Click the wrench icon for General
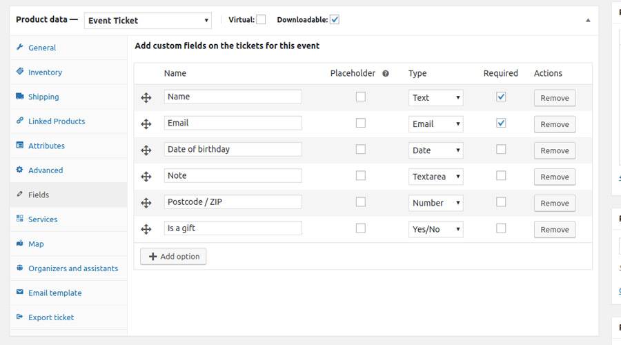The height and width of the screenshot is (345, 621). (x=20, y=48)
